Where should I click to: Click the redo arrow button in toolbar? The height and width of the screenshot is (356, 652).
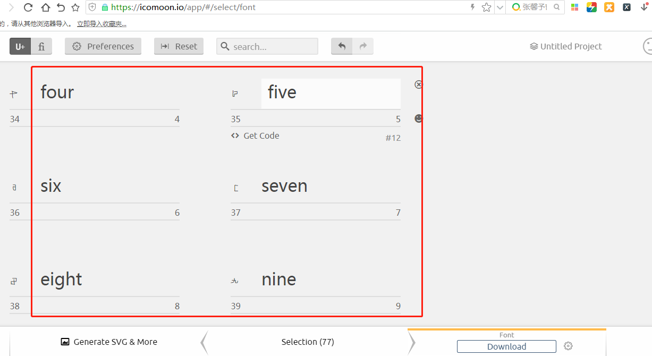[x=363, y=46]
